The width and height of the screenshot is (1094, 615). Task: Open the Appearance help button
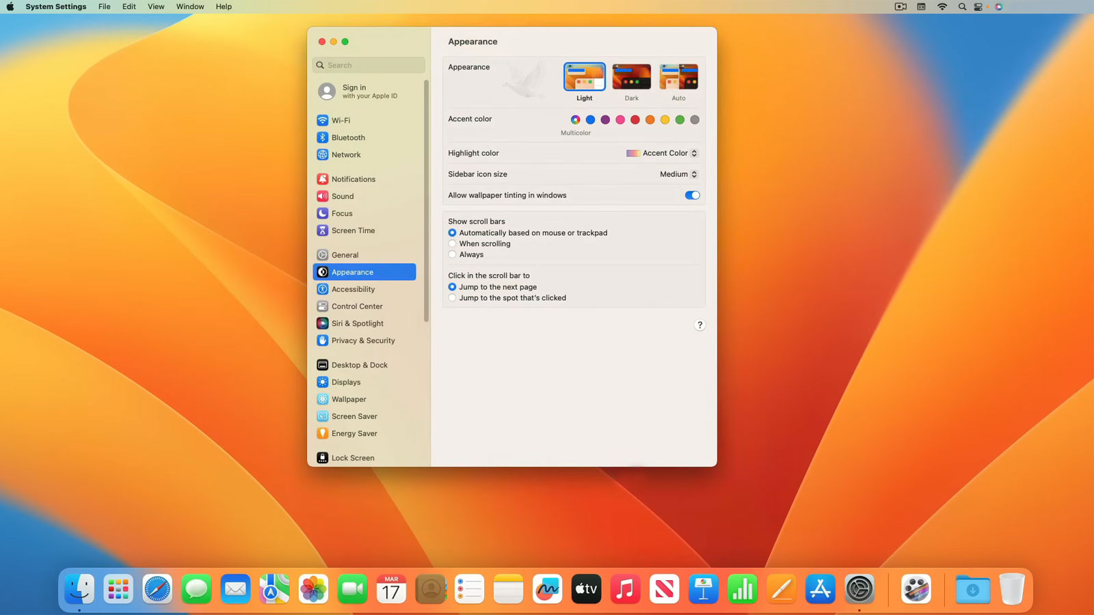click(699, 325)
